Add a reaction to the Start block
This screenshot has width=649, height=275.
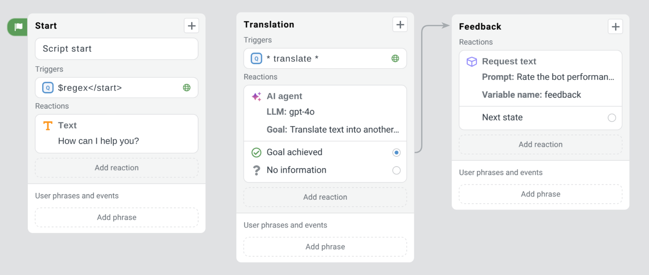(x=116, y=168)
